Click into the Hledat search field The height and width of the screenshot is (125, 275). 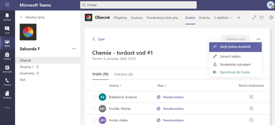[138, 5]
